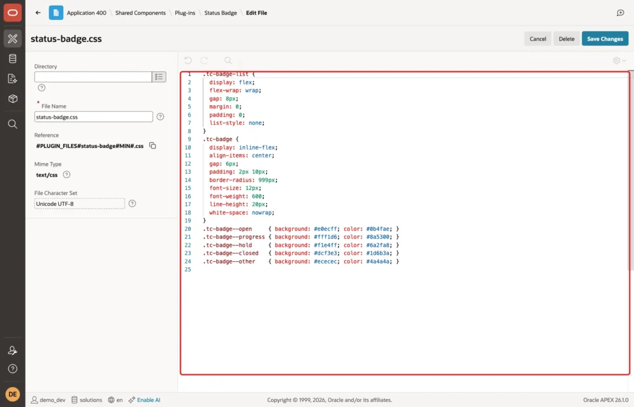The width and height of the screenshot is (634, 407).
Task: Click the Cancel button
Action: click(x=538, y=39)
